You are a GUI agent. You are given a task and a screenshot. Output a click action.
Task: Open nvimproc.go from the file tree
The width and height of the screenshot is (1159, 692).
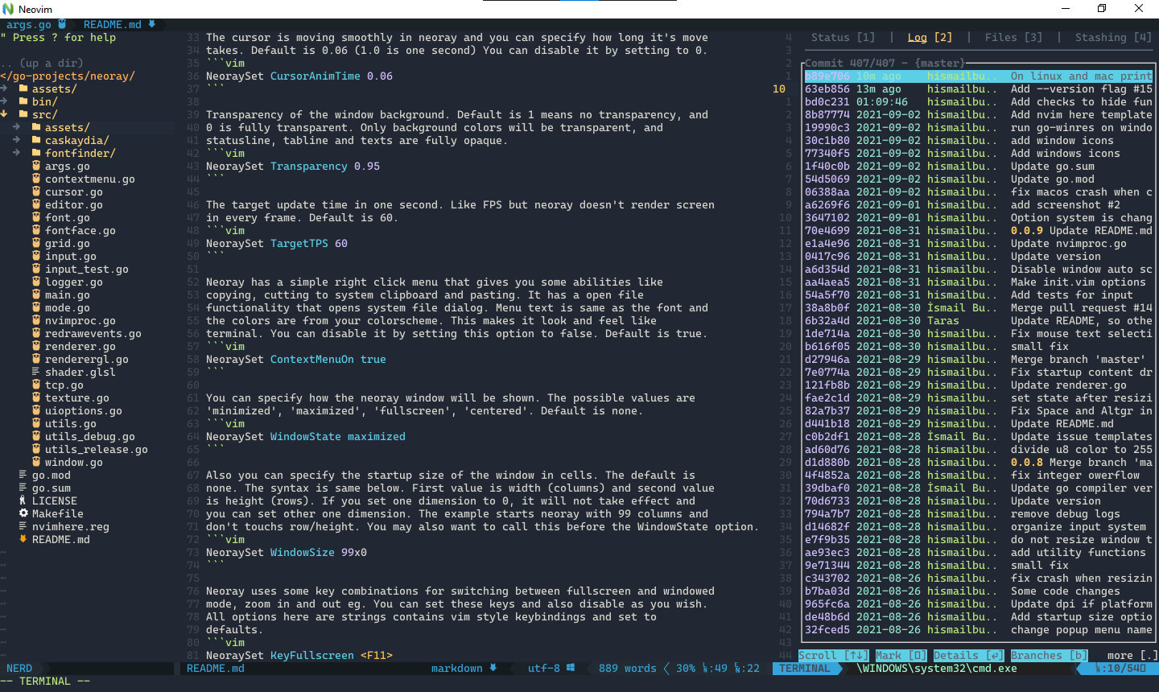pos(80,320)
